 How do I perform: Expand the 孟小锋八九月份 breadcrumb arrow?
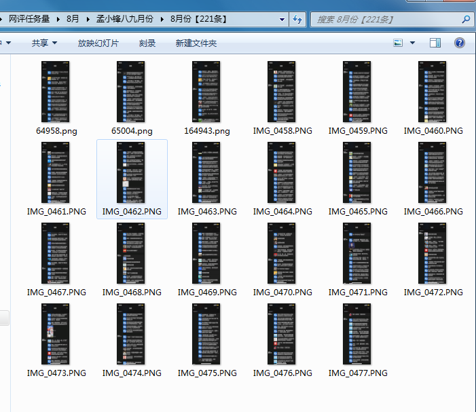162,20
